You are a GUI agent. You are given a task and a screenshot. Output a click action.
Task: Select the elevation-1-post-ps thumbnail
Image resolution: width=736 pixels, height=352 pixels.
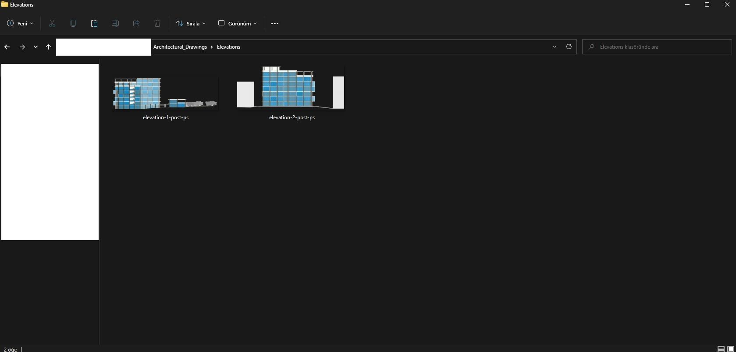tap(165, 93)
